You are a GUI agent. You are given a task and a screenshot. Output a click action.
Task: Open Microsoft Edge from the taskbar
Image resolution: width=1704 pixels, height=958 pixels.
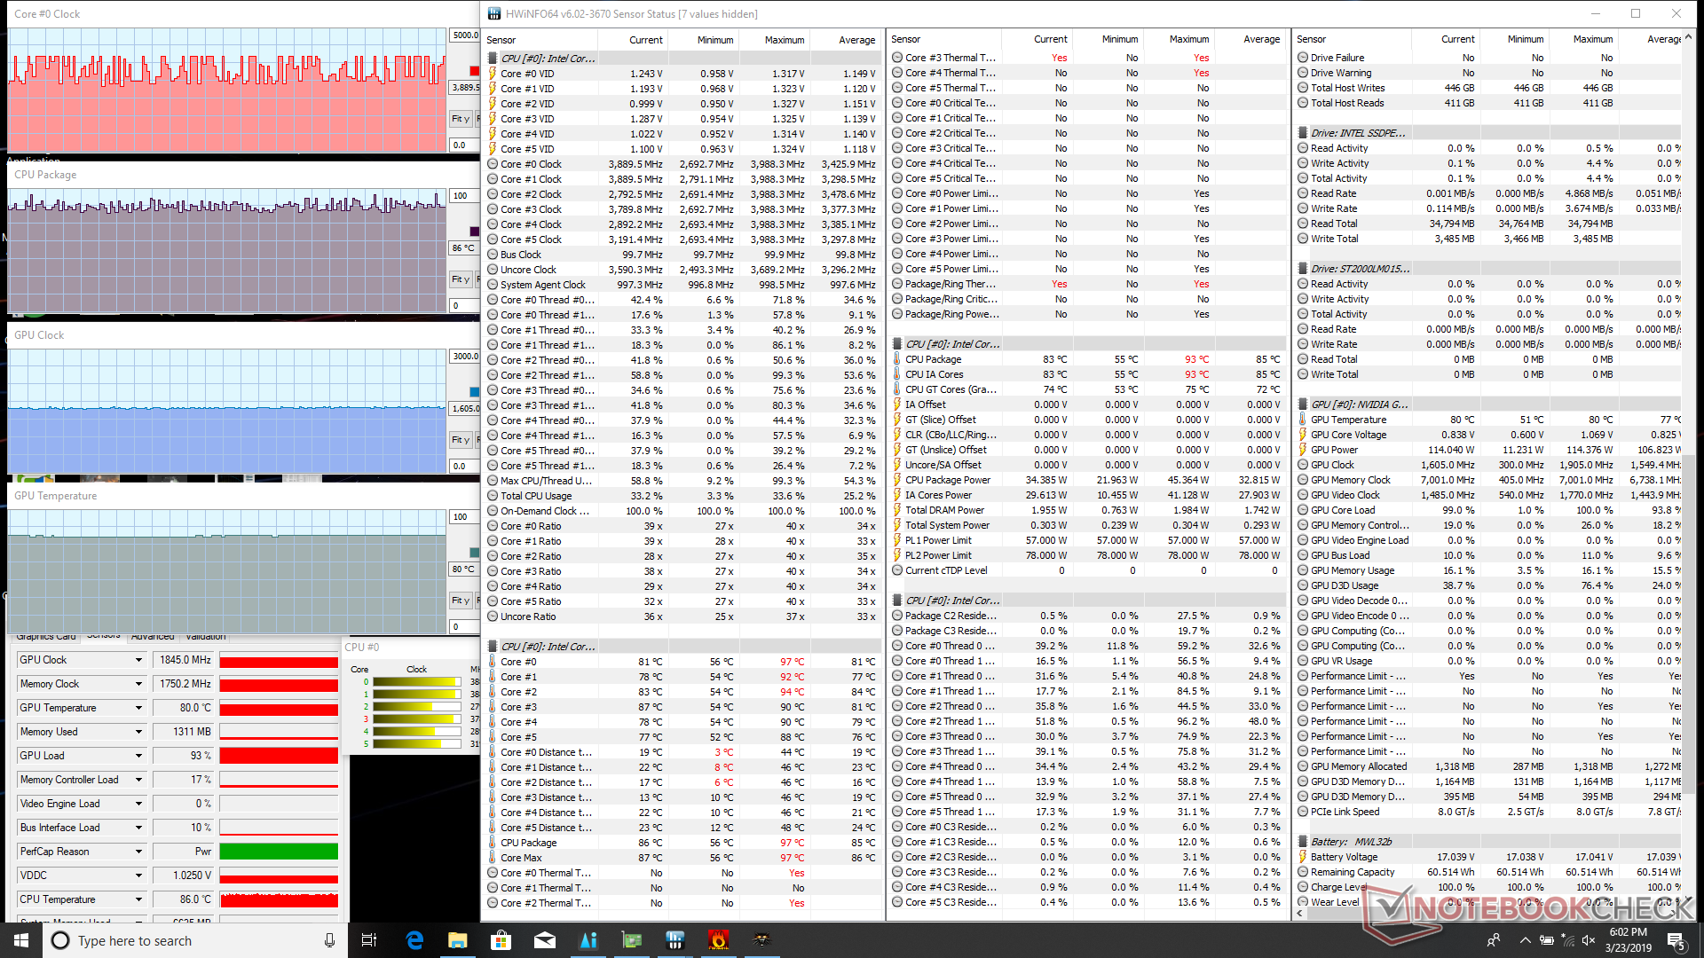coord(414,940)
